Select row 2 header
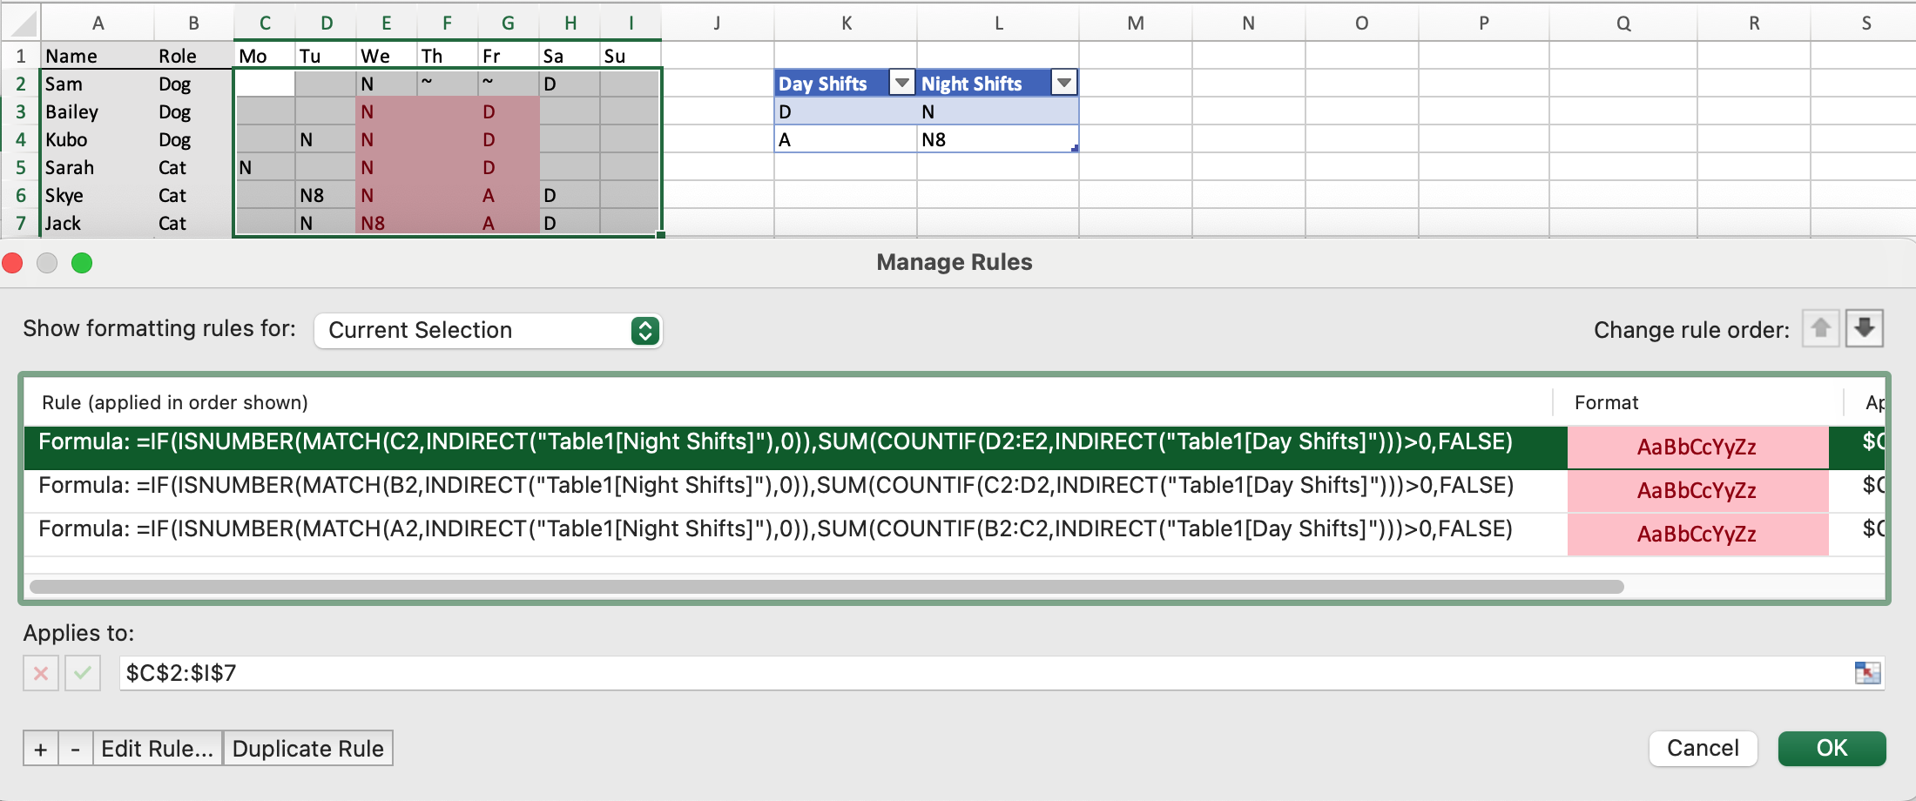 20,84
